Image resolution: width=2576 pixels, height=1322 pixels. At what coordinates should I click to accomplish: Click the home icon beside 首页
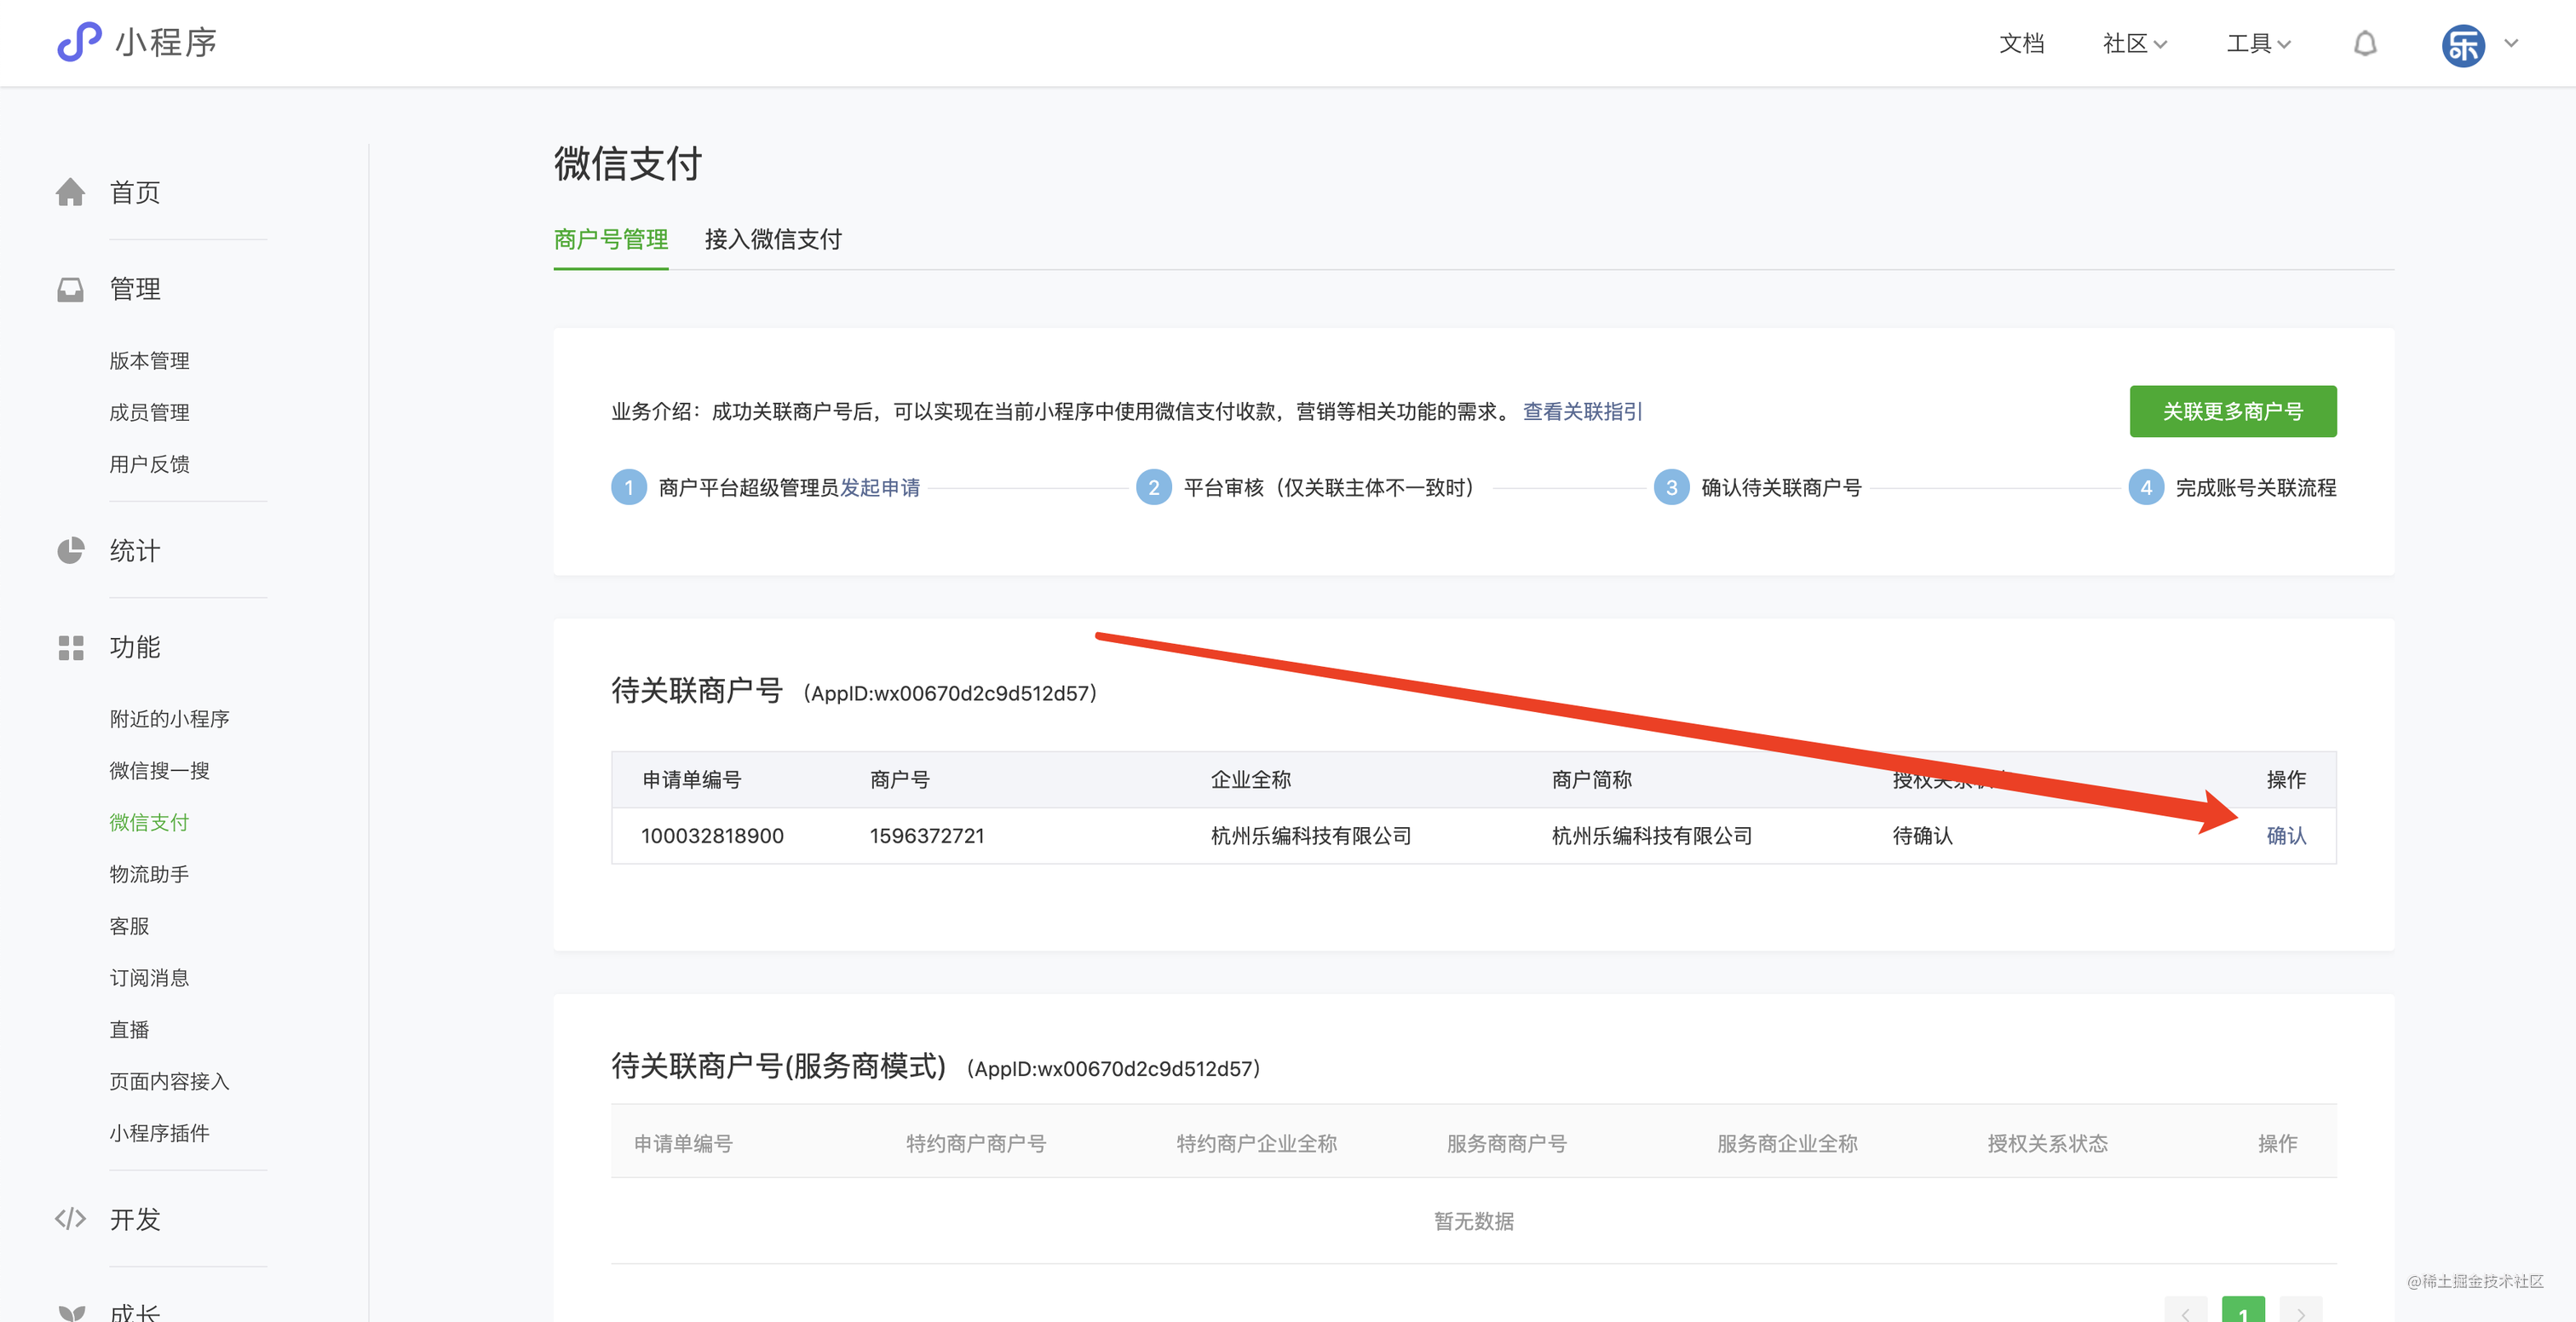click(70, 192)
